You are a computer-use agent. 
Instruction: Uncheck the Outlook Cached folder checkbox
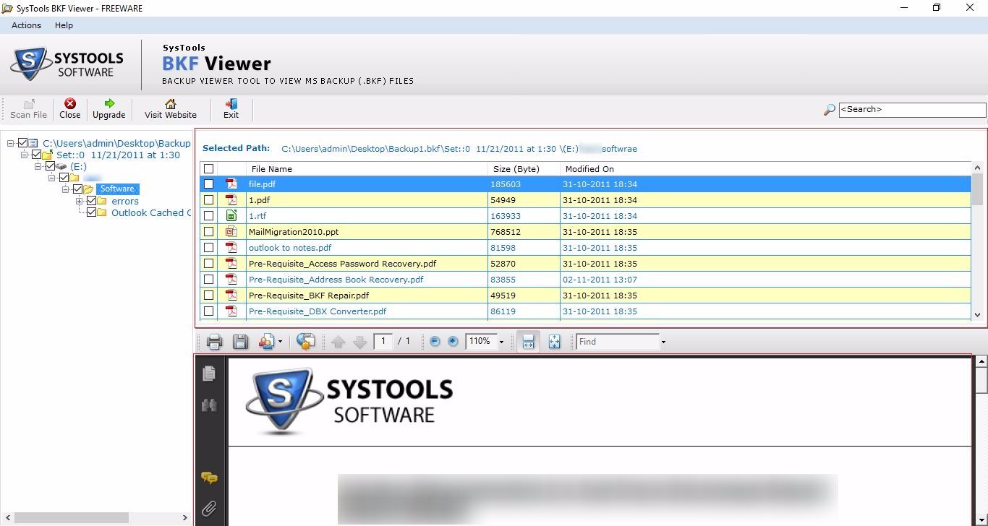click(x=91, y=212)
